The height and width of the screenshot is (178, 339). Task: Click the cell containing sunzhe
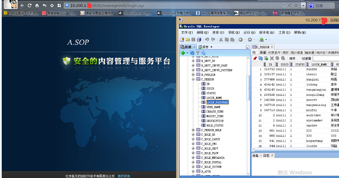coord(318,69)
